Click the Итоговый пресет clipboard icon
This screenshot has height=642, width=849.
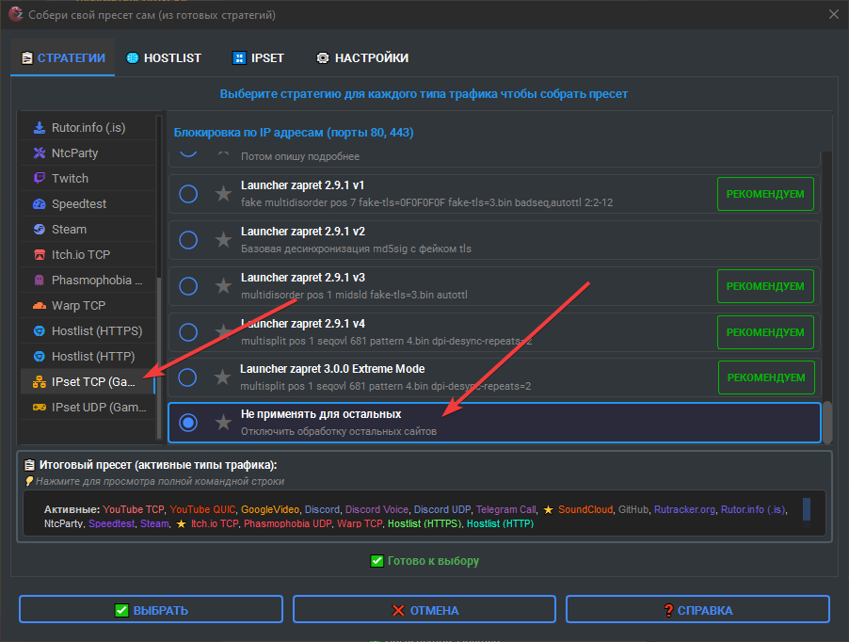[30, 465]
